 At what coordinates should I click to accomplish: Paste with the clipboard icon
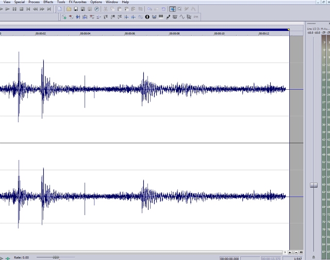tap(119, 9)
